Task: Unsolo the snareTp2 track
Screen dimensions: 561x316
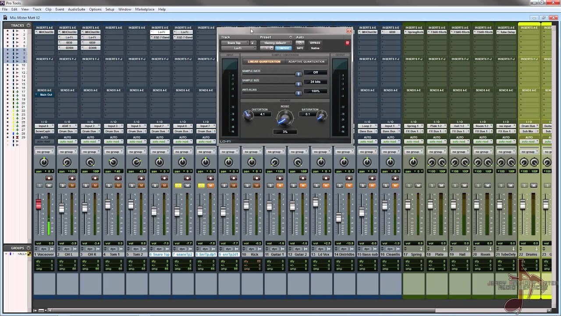Action: pos(178,186)
